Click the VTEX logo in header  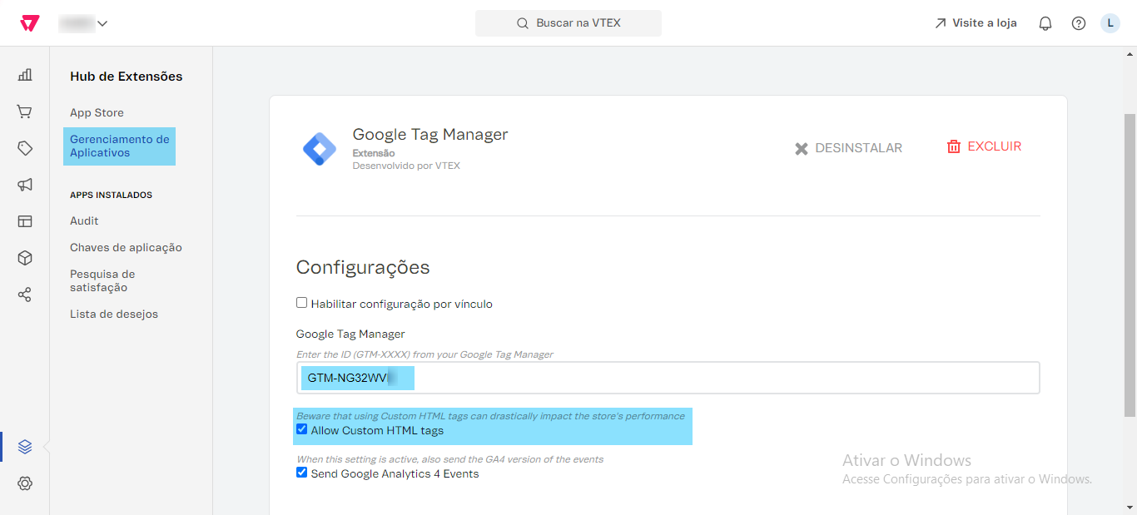coord(29,23)
